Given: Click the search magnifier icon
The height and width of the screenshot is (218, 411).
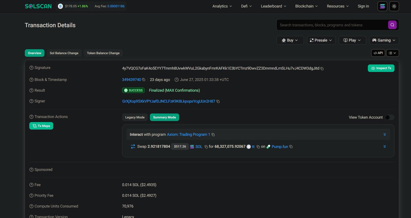Looking at the screenshot, I should click(392, 25).
